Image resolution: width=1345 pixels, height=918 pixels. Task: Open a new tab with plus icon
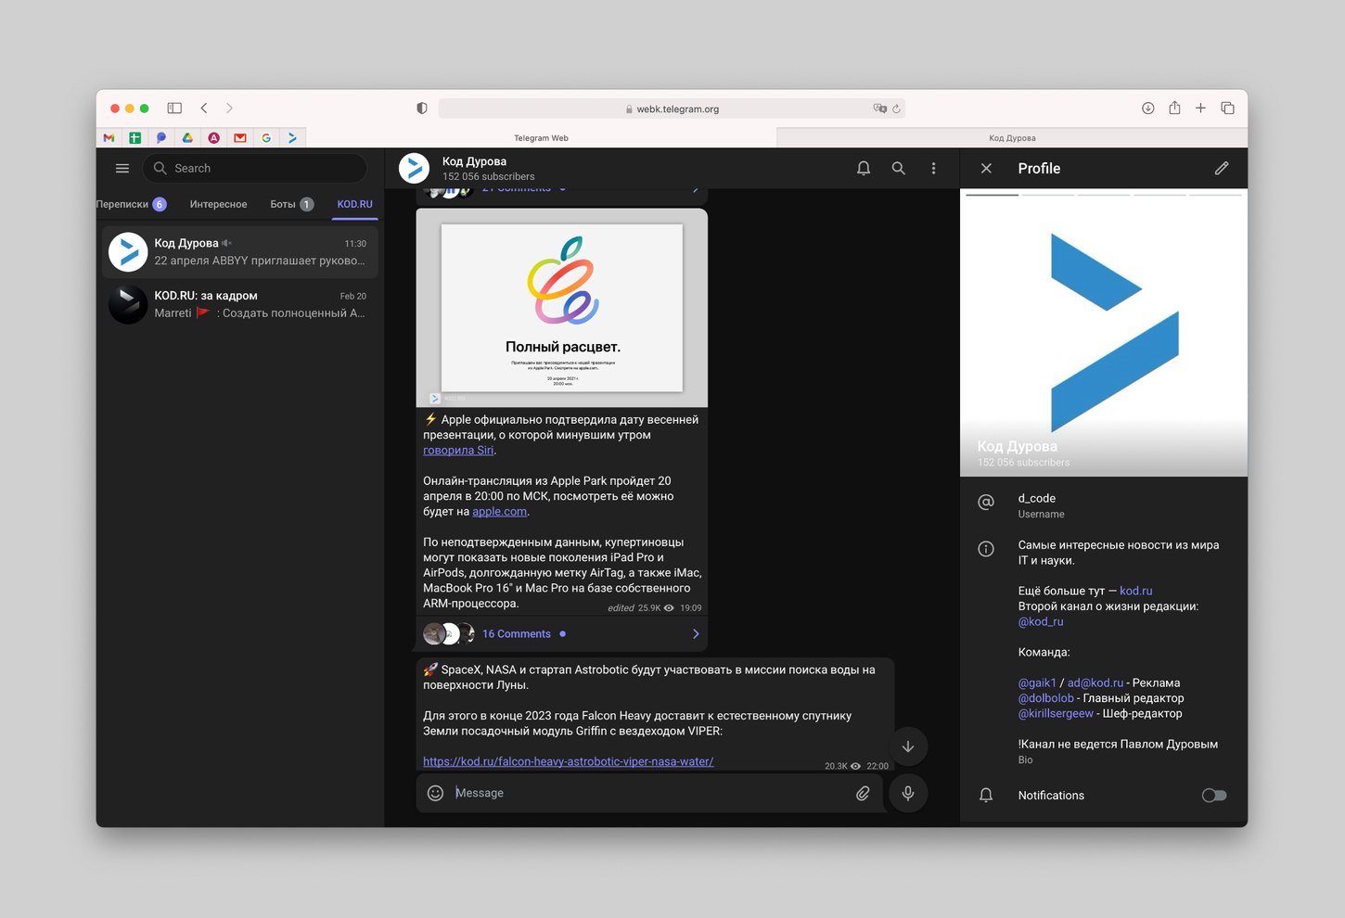point(1200,108)
